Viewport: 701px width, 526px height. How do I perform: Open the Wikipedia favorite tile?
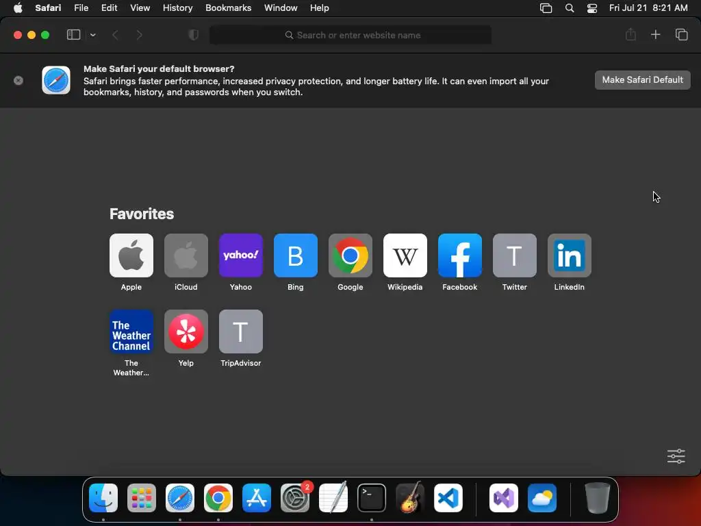[x=405, y=255]
